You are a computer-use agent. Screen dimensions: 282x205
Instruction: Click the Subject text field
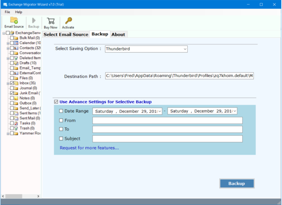pos(167,139)
